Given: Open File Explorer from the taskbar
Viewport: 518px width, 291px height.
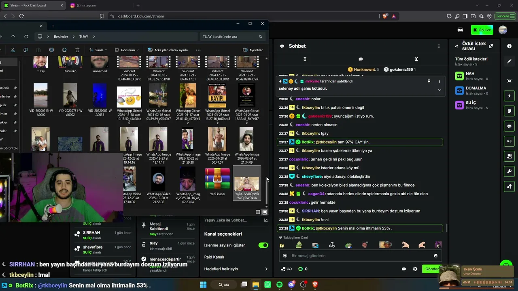Looking at the screenshot, I should [255, 285].
